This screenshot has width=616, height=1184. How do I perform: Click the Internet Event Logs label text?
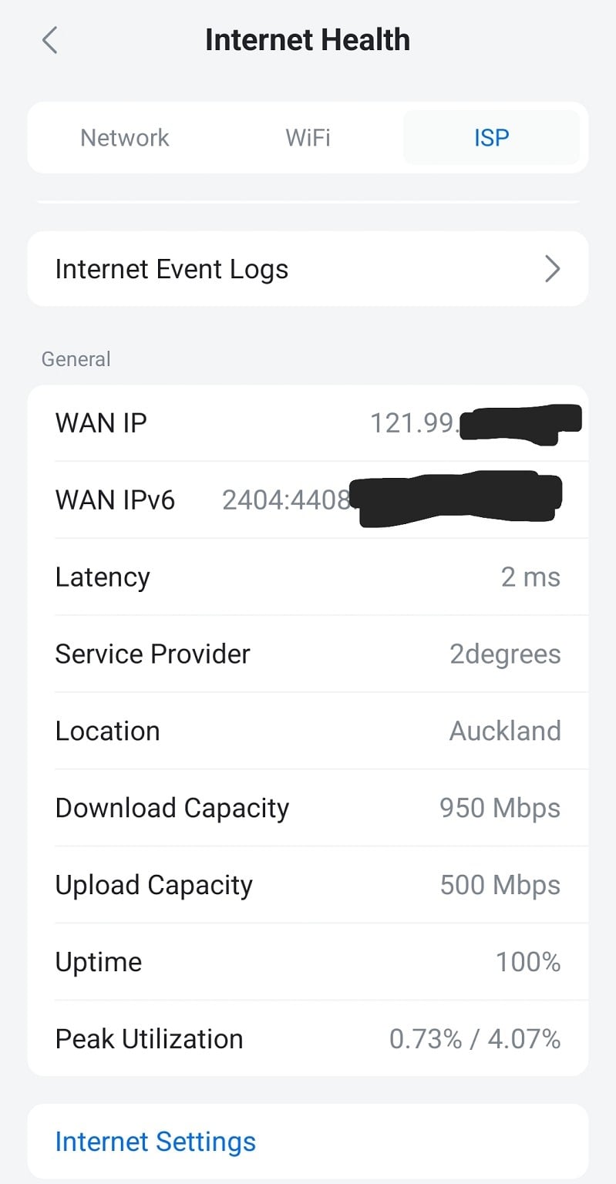coord(172,269)
